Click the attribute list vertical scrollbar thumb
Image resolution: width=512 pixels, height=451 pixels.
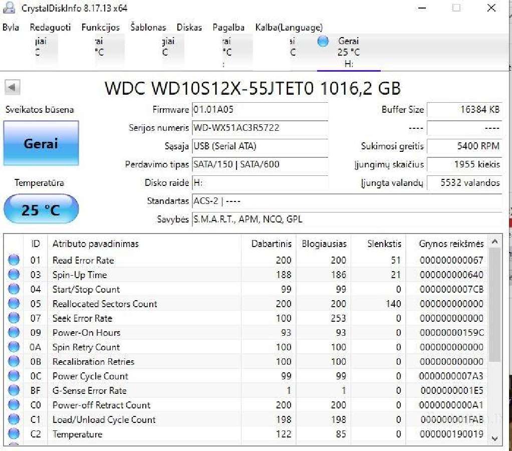tap(494, 304)
